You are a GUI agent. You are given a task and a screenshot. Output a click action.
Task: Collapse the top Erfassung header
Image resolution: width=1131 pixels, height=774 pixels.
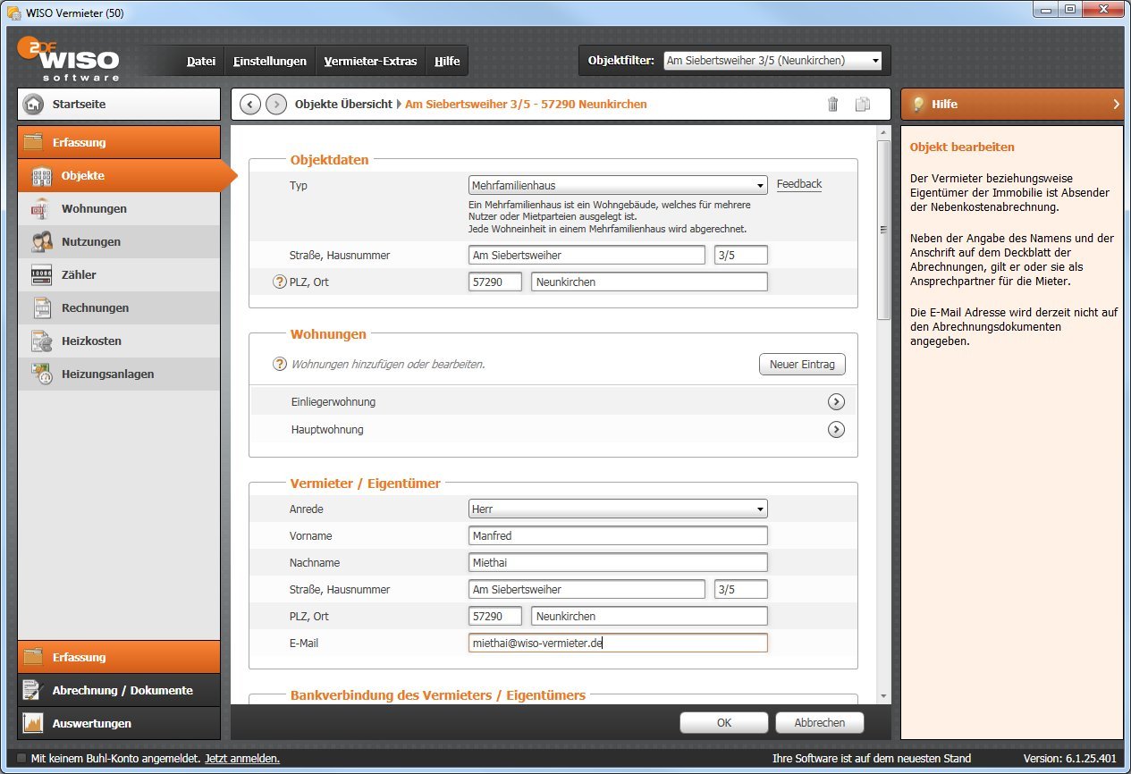tap(119, 142)
